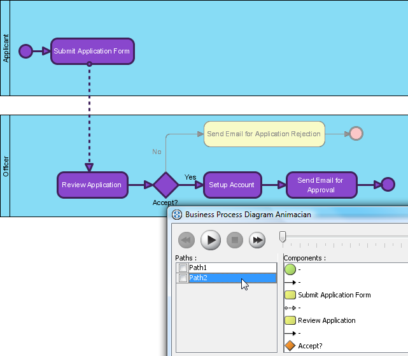The width and height of the screenshot is (408, 356).
Task: Select the purple approval end event circle
Action: [388, 185]
